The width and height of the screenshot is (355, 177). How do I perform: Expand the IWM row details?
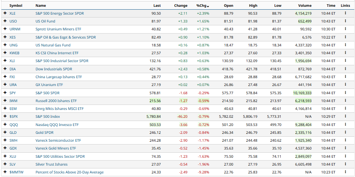pyautogui.click(x=5, y=101)
